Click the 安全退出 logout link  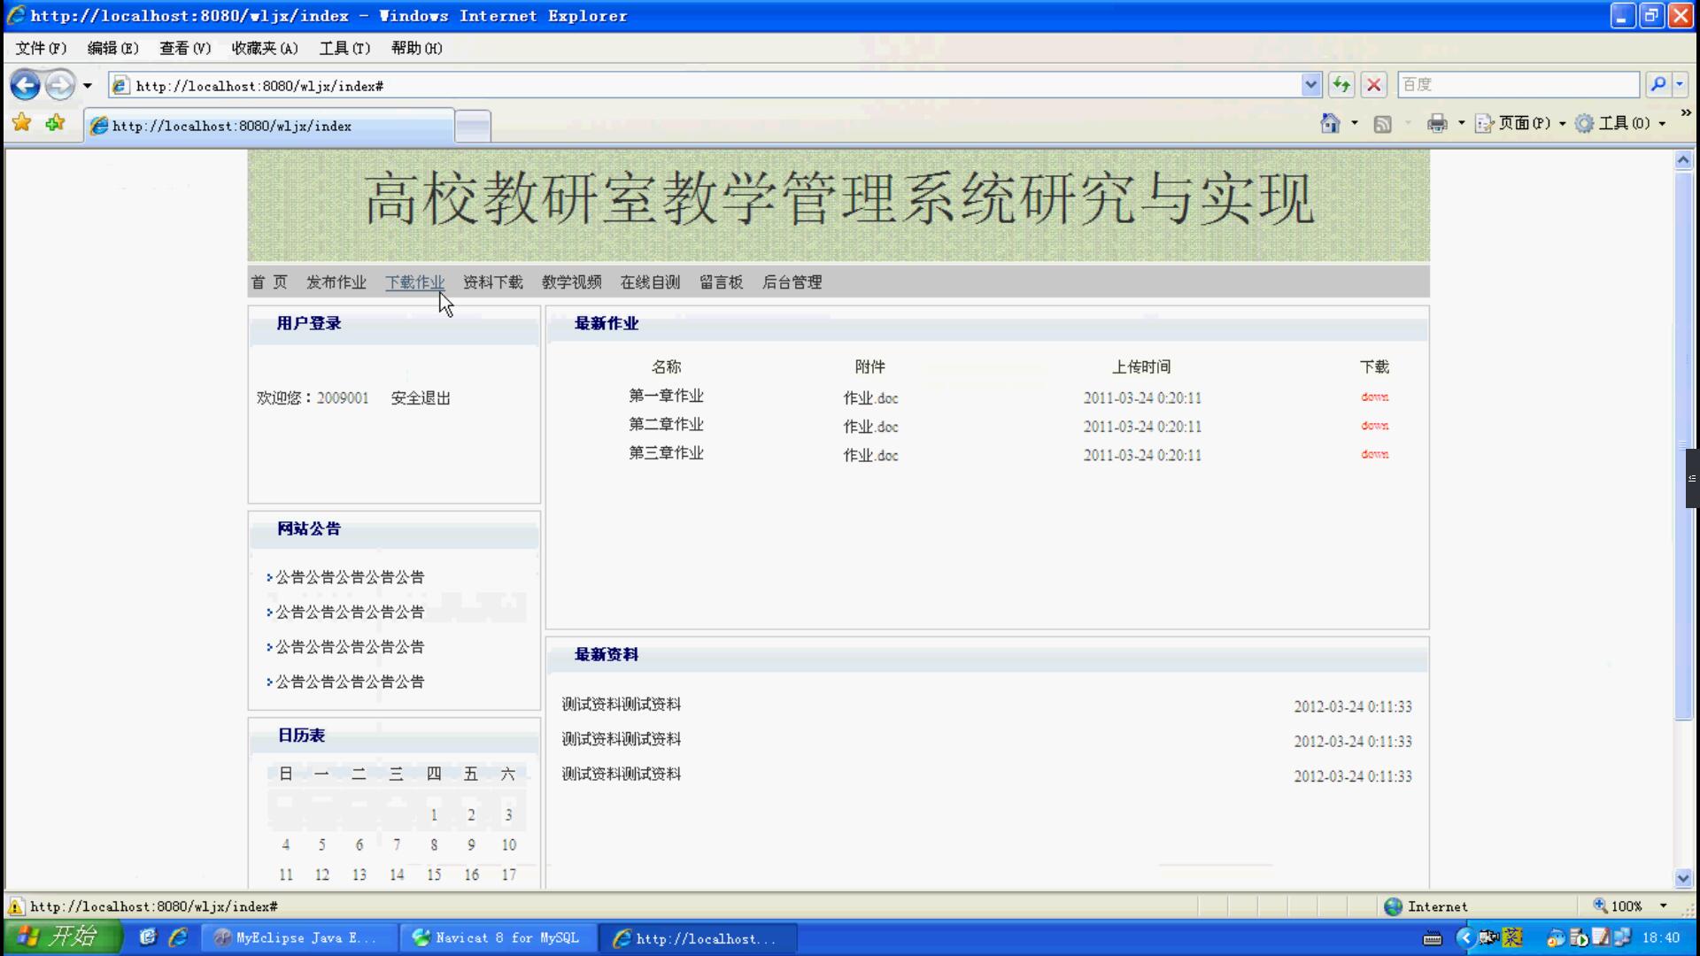click(421, 398)
